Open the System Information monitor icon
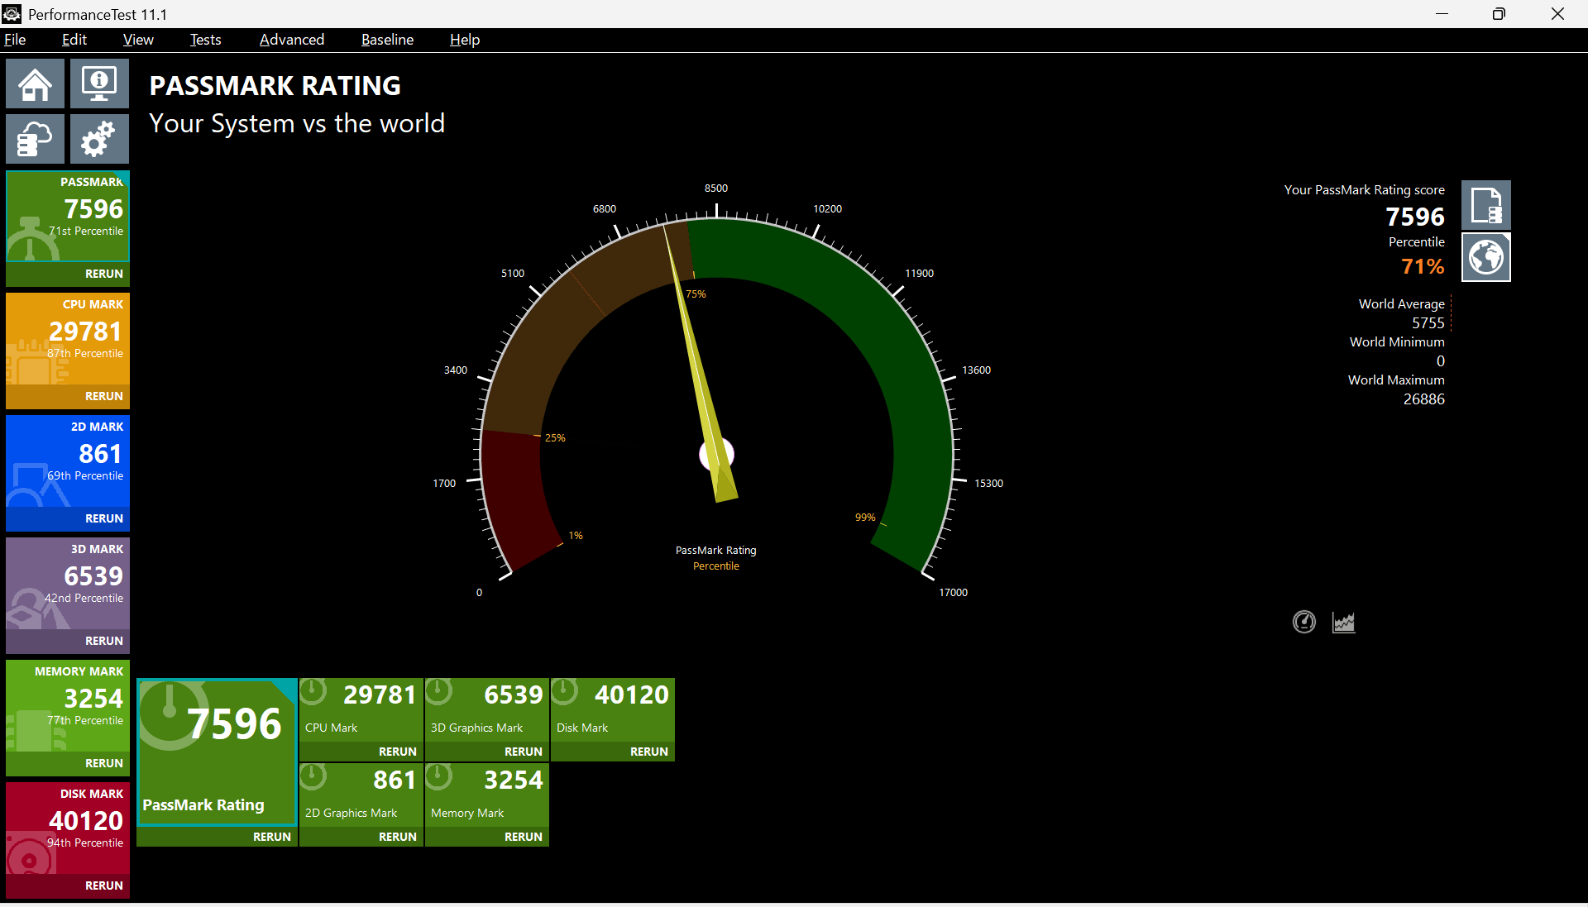The height and width of the screenshot is (907, 1588). coord(99,84)
